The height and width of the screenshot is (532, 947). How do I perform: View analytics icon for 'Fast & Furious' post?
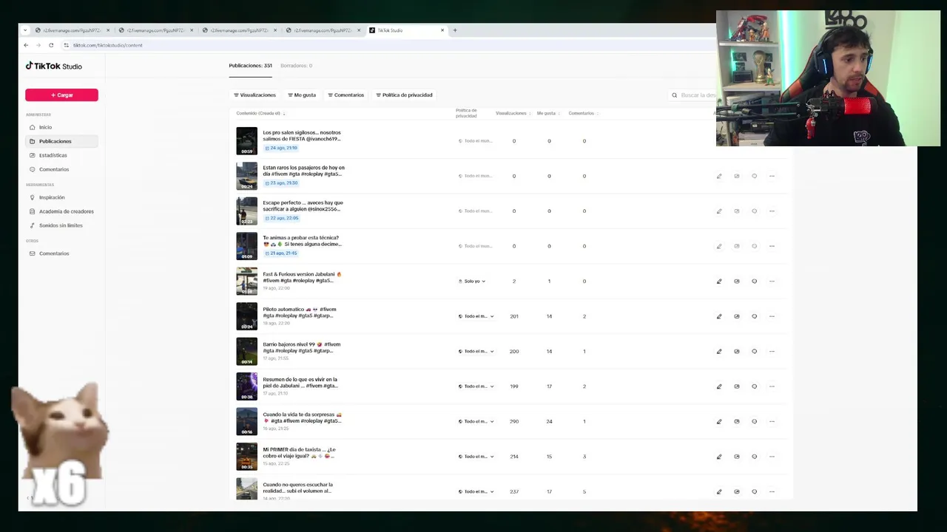pyautogui.click(x=737, y=282)
